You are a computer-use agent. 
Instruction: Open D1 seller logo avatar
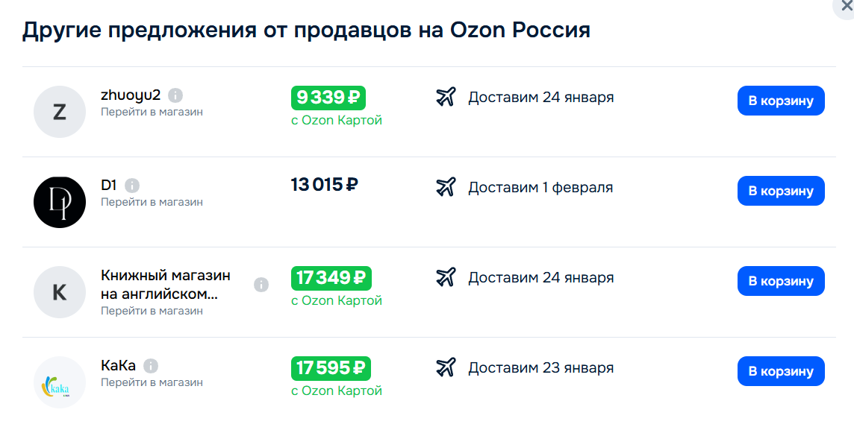[x=60, y=202]
